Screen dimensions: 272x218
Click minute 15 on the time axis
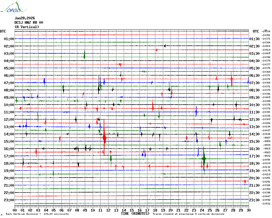click(132, 210)
